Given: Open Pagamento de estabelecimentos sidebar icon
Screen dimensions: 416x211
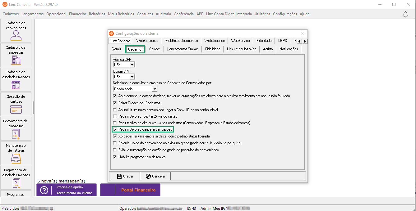Looking at the screenshot, I should pos(16,178).
